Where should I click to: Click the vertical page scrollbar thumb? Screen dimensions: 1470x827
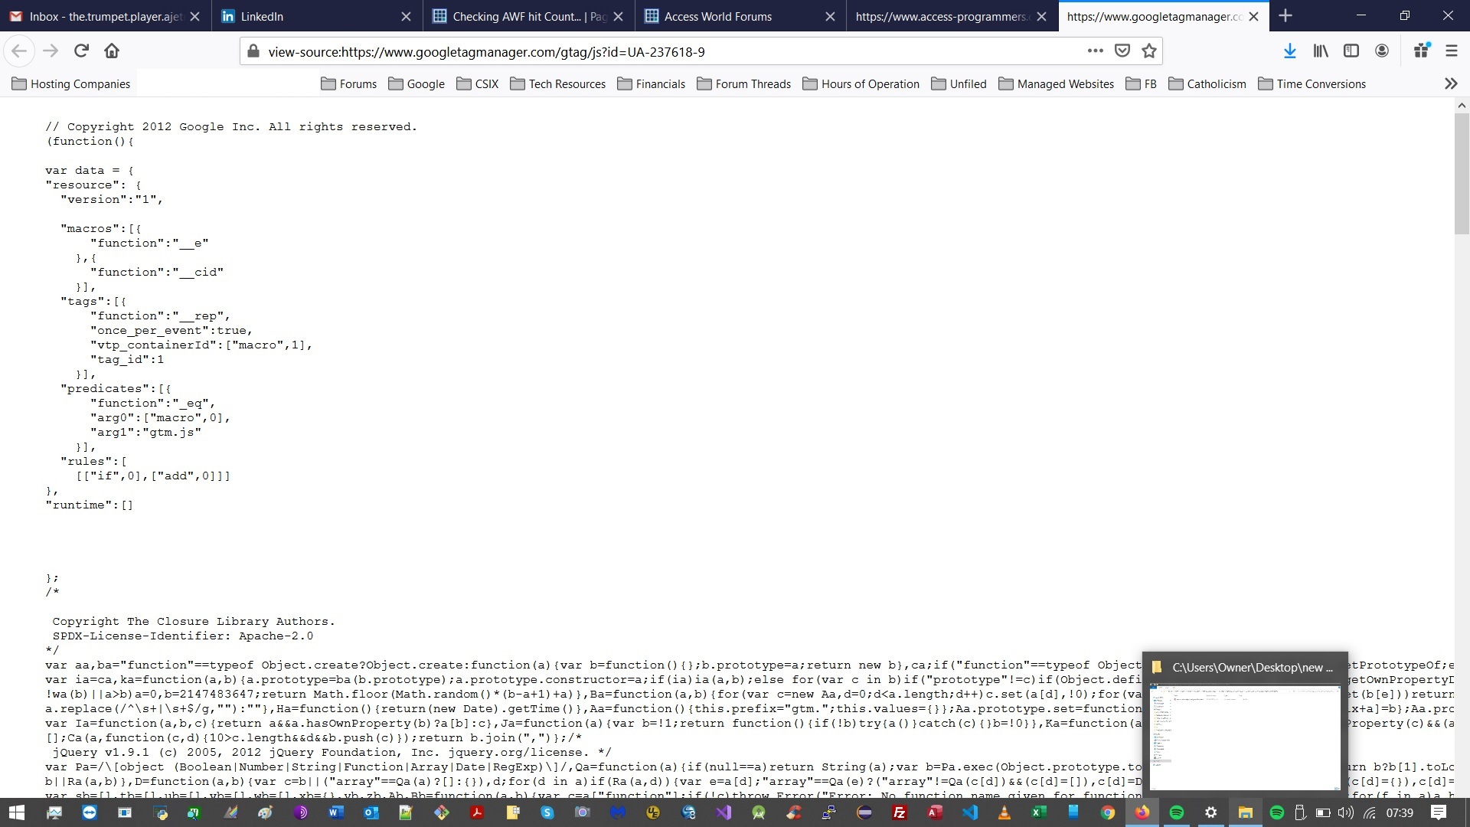(x=1462, y=172)
